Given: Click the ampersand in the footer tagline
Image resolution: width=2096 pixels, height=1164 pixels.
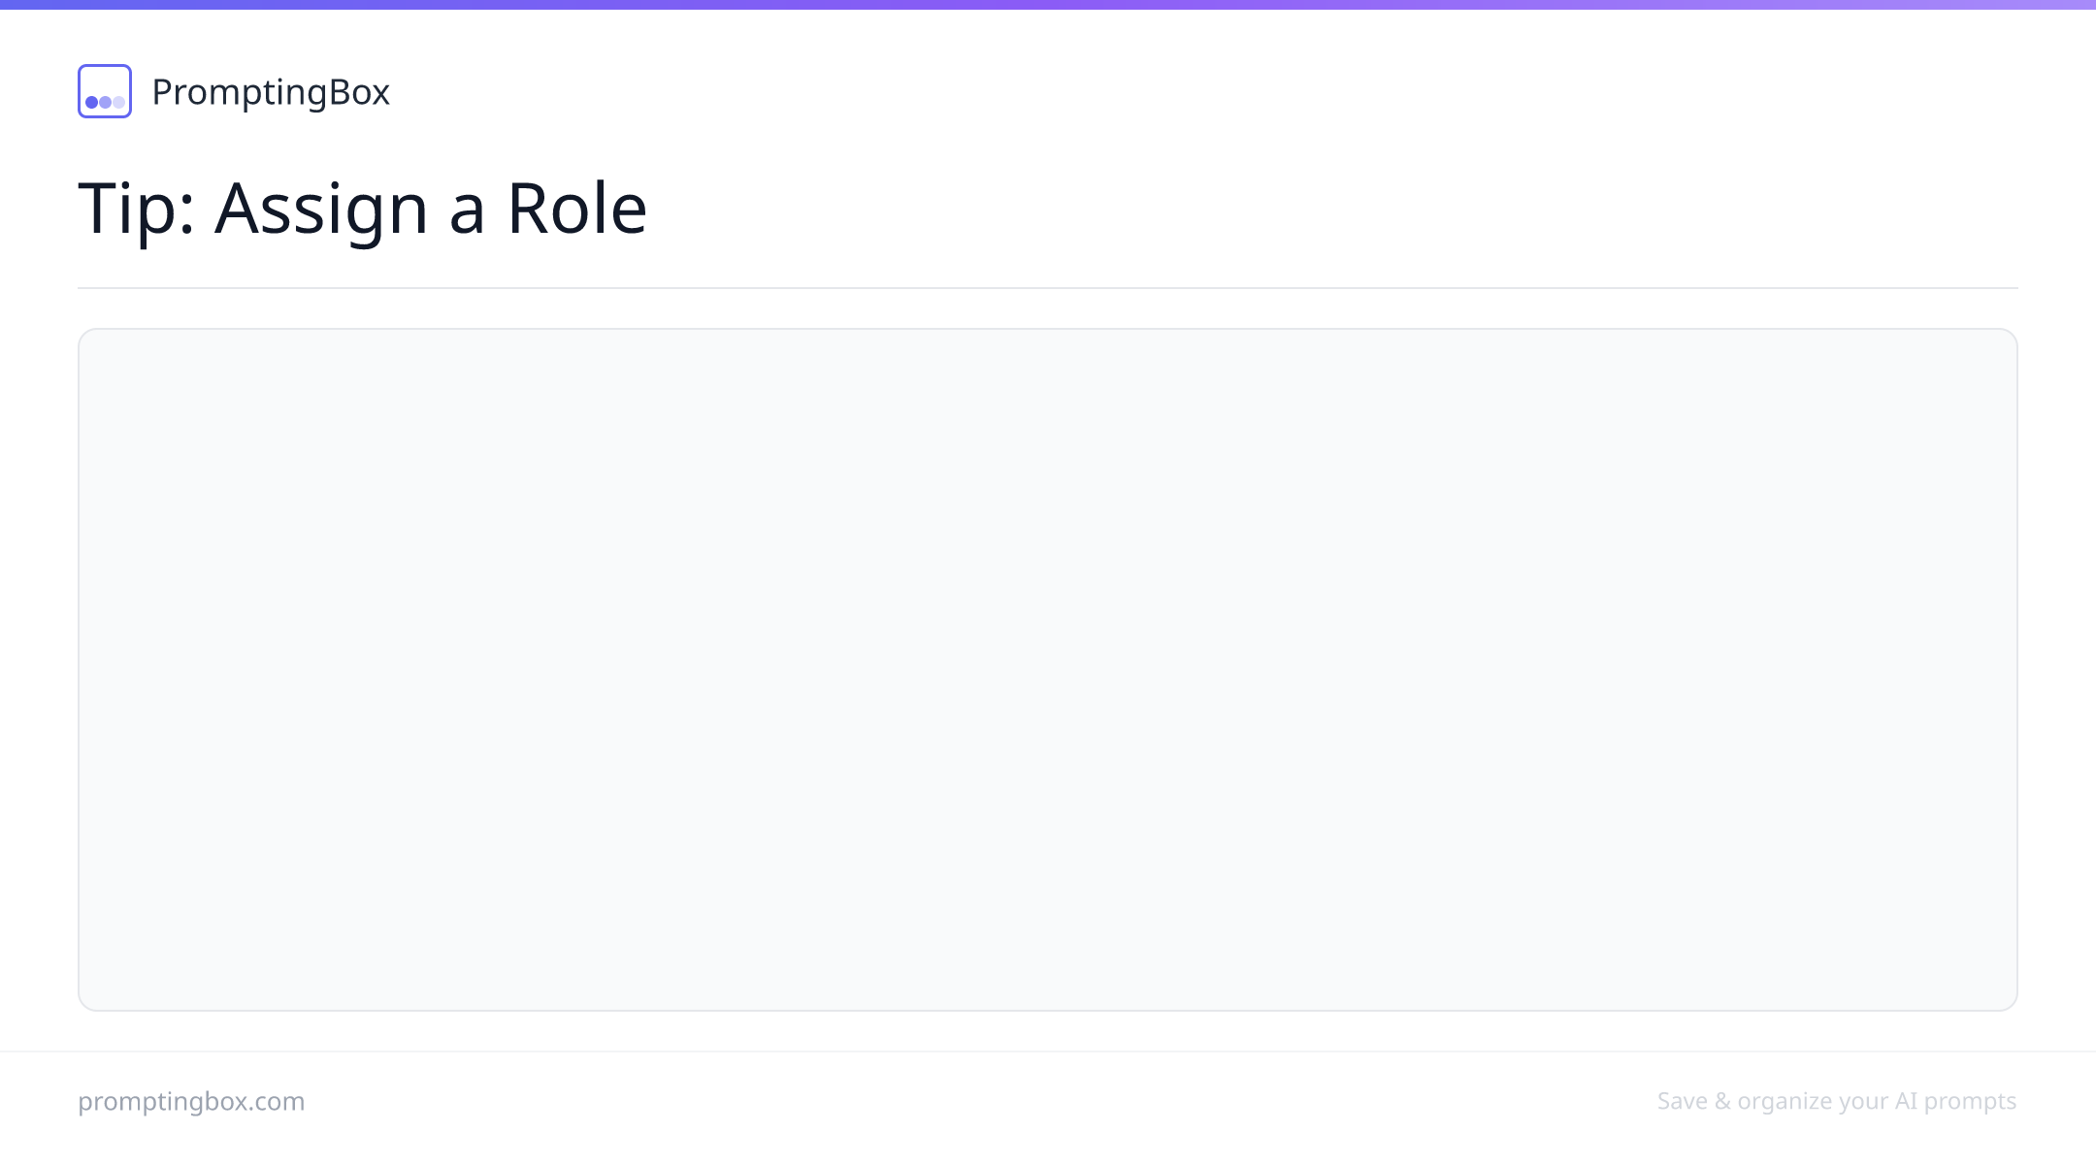Looking at the screenshot, I should 1722,1101.
